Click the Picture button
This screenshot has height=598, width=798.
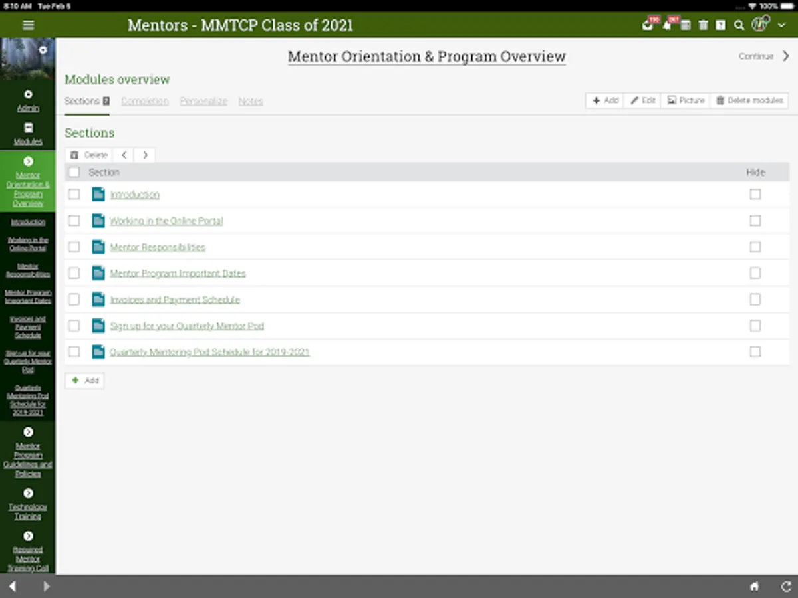(686, 100)
